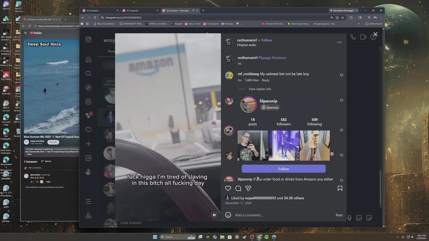Share the post with the paper plane icon
This screenshot has width=429, height=241.
click(248, 188)
